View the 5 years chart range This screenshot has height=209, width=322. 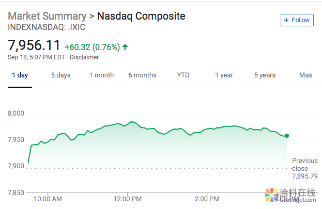tap(265, 75)
